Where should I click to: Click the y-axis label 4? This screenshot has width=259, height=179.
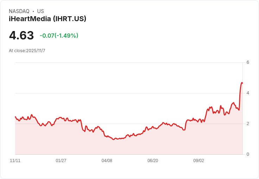tap(248, 93)
